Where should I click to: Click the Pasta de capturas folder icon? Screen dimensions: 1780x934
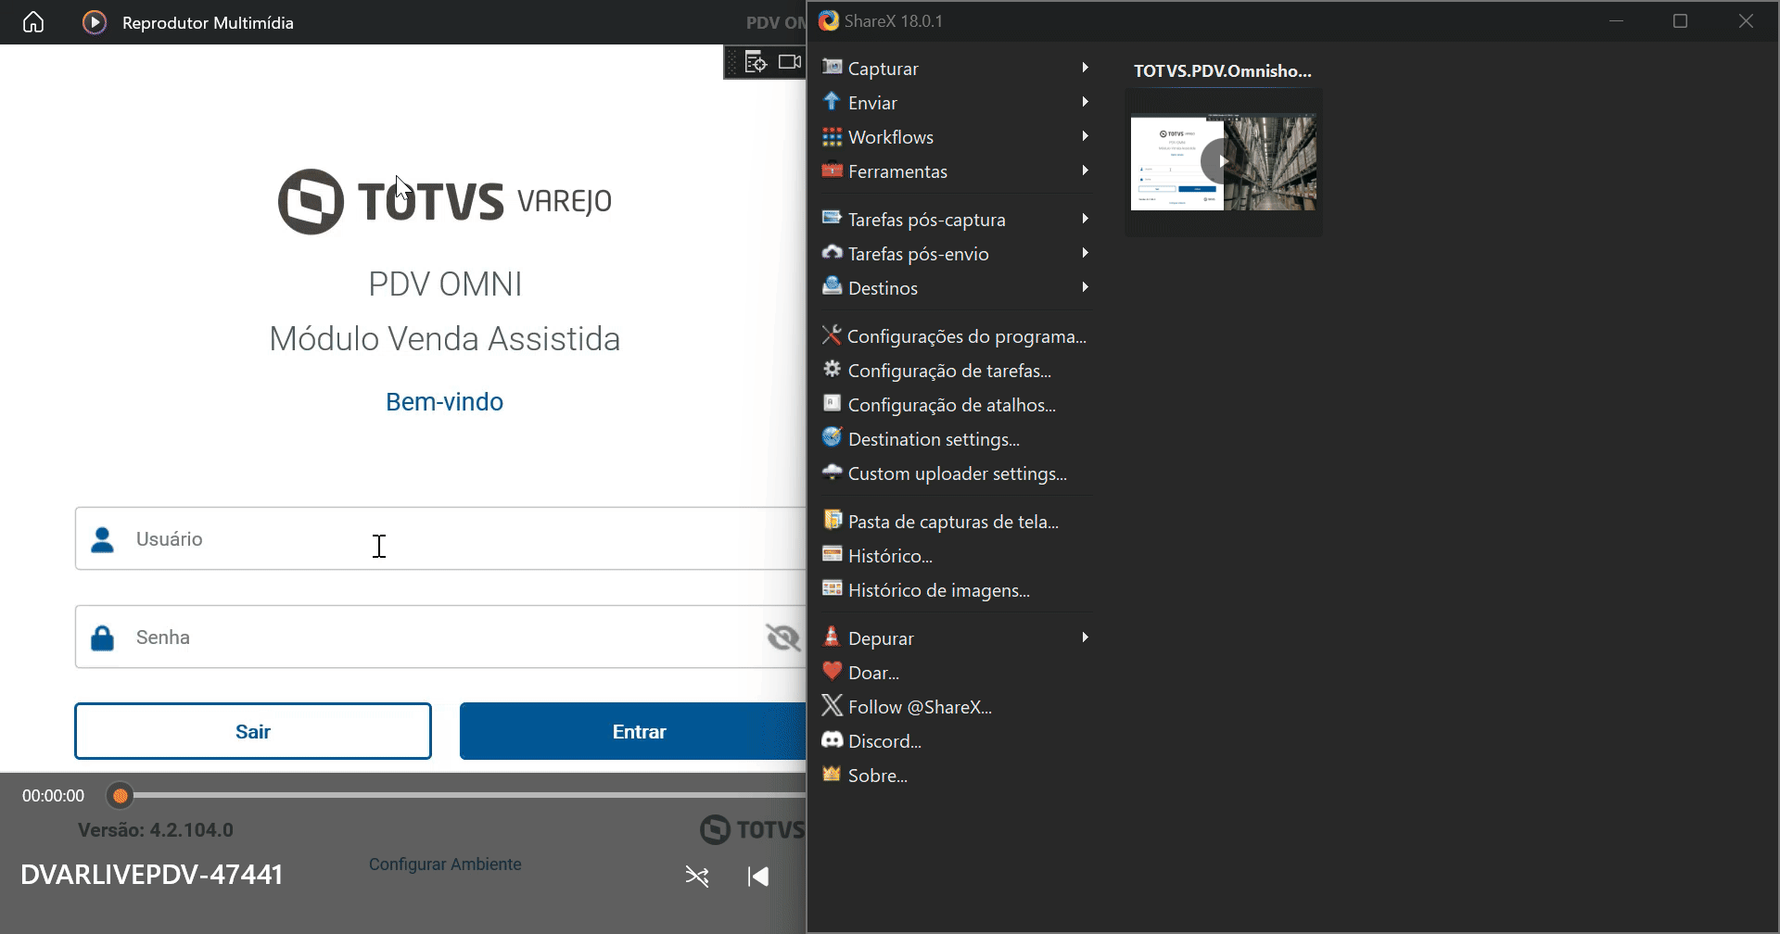833,521
